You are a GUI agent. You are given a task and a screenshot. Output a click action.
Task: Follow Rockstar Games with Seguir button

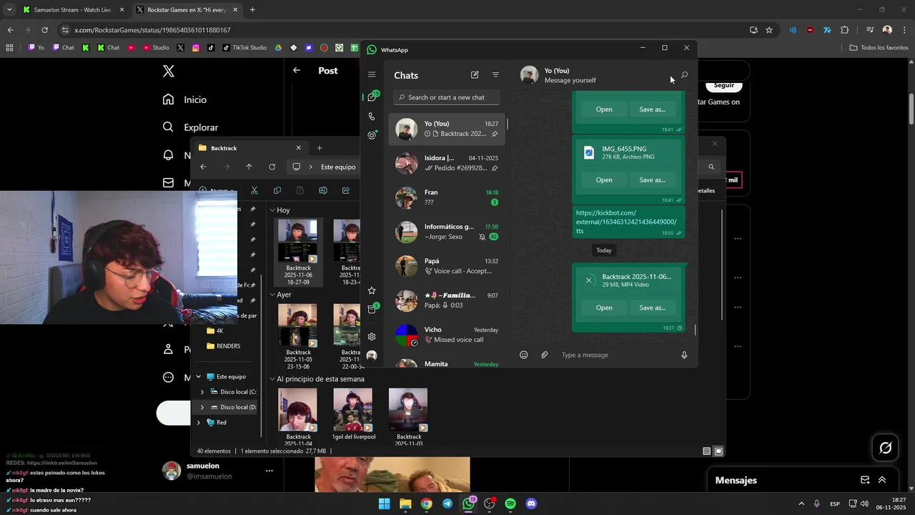(723, 85)
